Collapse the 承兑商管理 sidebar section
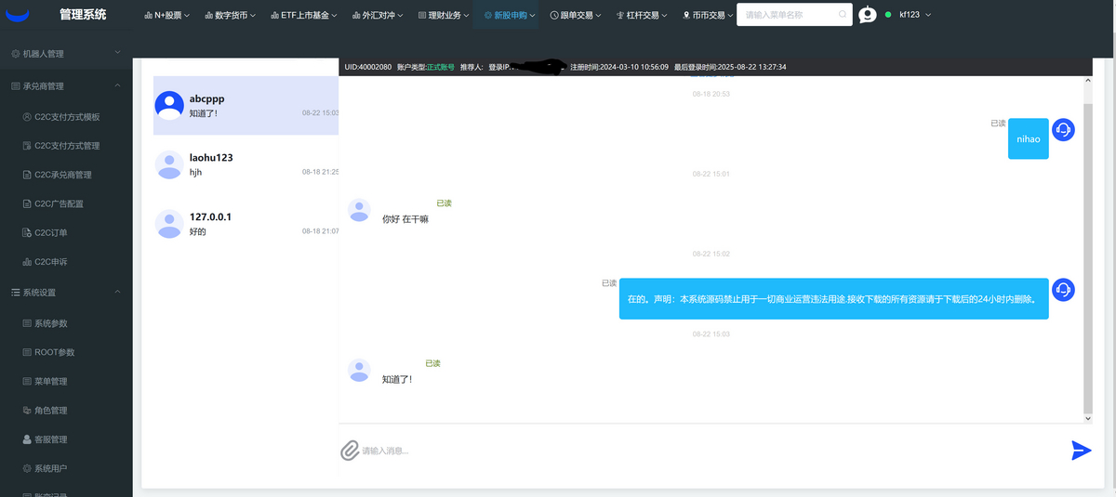This screenshot has width=1116, height=497. click(66, 85)
